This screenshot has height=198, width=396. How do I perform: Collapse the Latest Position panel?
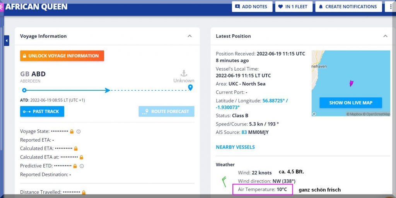coord(385,36)
